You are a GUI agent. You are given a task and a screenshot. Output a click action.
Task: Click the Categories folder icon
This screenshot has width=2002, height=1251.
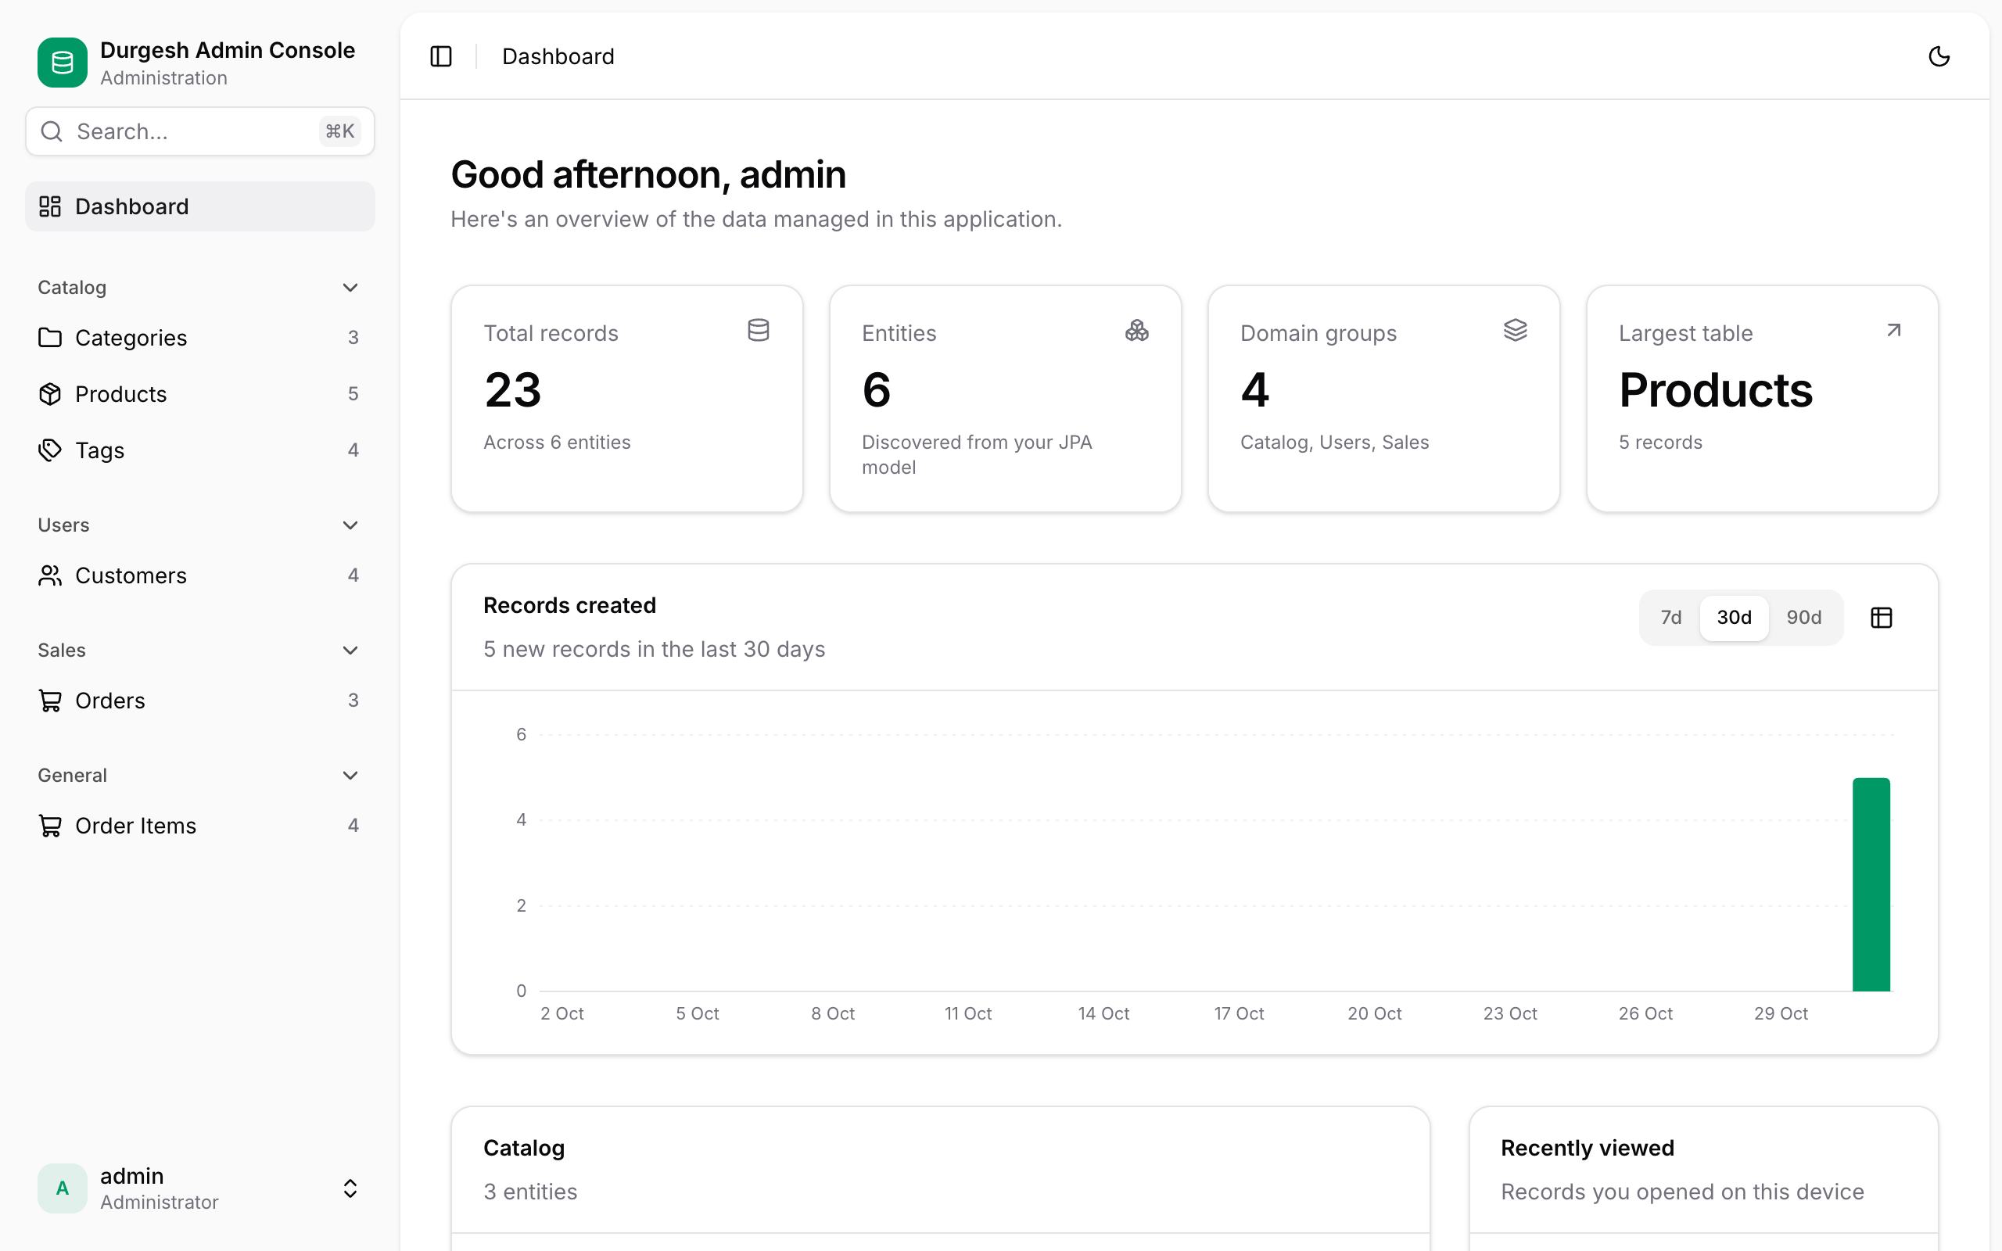51,338
